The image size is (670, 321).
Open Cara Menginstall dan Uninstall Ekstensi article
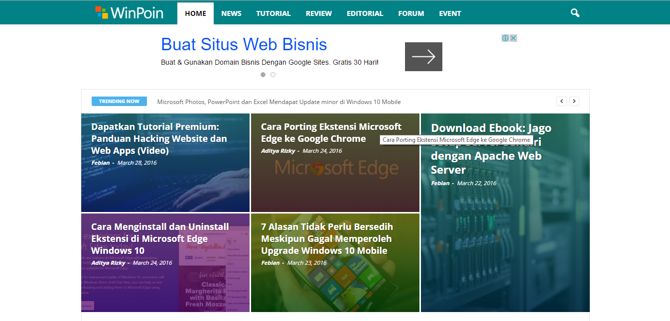pyautogui.click(x=160, y=238)
